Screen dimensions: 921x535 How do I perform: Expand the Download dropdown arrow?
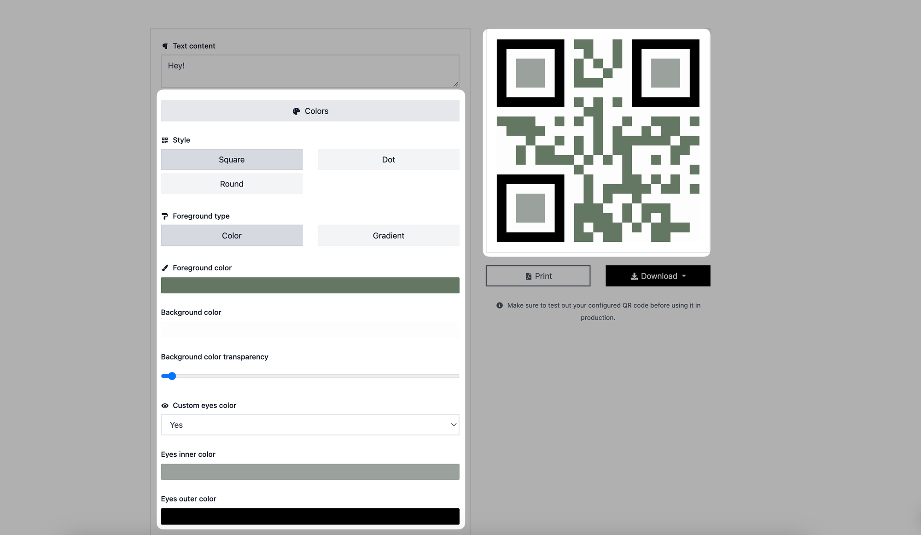point(686,276)
